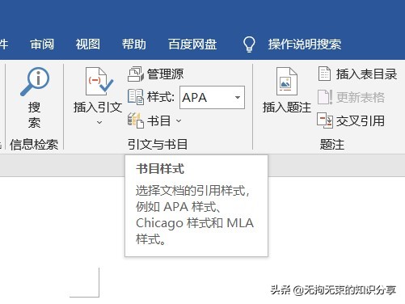This screenshot has width=405, height=304.
Task: Open the 审阅 ribbon tab
Action: 42,44
